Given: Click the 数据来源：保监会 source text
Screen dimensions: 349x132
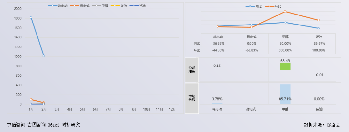Looking at the screenshot, I should click(322, 125).
